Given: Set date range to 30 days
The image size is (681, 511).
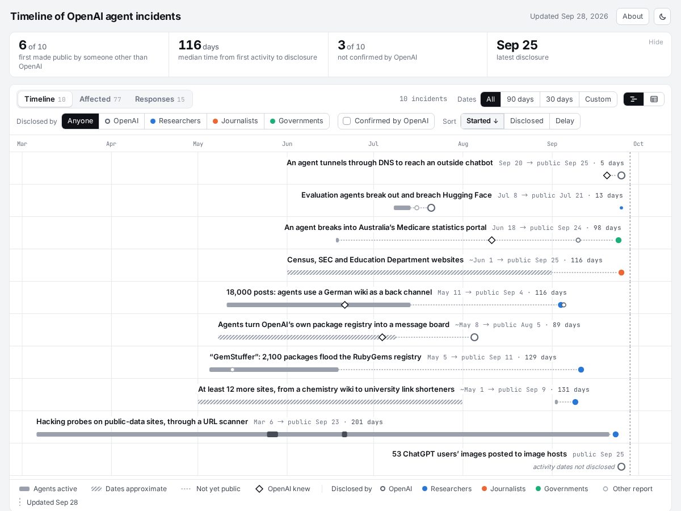Looking at the screenshot, I should coord(560,99).
